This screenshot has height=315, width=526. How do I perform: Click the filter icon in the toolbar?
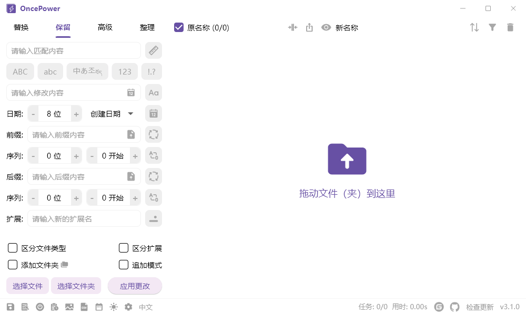click(x=492, y=27)
